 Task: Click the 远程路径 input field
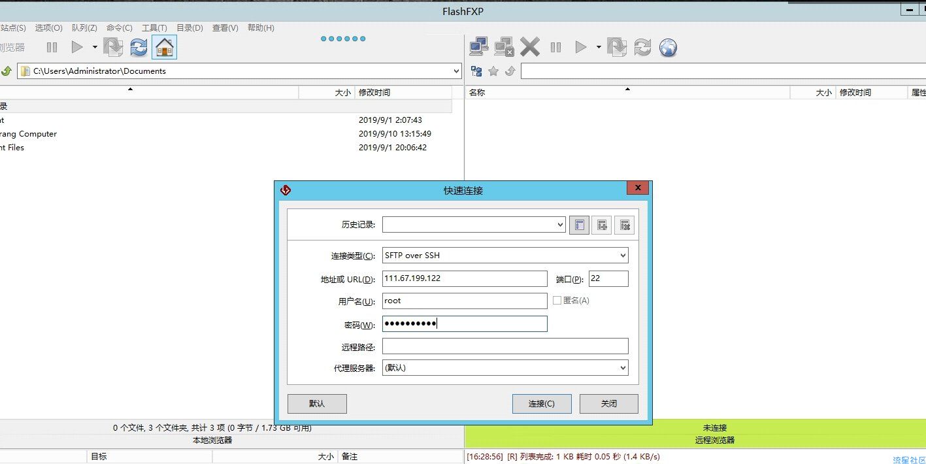coord(505,346)
